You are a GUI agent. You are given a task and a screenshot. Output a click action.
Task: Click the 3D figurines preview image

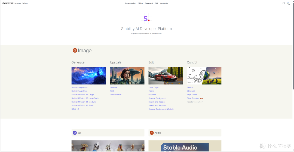(108, 146)
